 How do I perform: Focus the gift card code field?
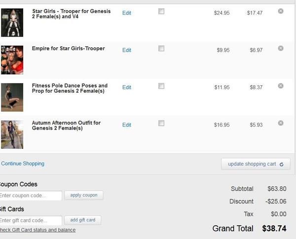[31, 220]
